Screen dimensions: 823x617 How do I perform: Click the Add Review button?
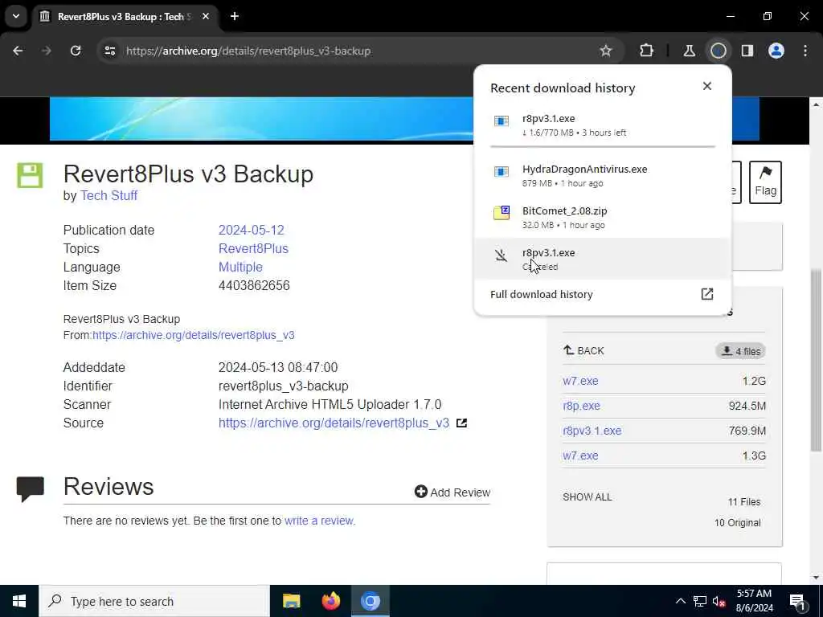(452, 492)
